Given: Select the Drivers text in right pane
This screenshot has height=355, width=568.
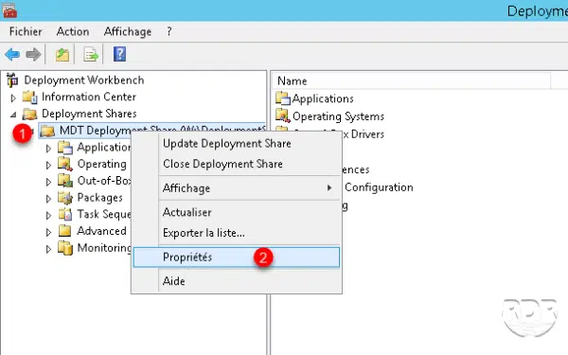Looking at the screenshot, I should [x=367, y=134].
